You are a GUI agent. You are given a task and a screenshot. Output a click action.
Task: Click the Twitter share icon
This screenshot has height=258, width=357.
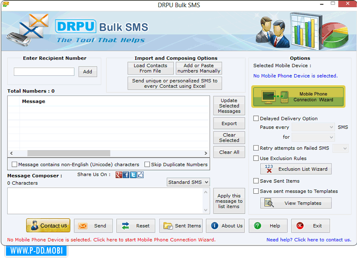pos(133,175)
